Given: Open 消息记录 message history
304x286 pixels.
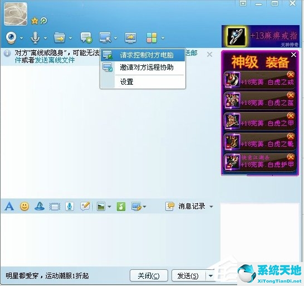Looking at the screenshot, I should coord(185,206).
